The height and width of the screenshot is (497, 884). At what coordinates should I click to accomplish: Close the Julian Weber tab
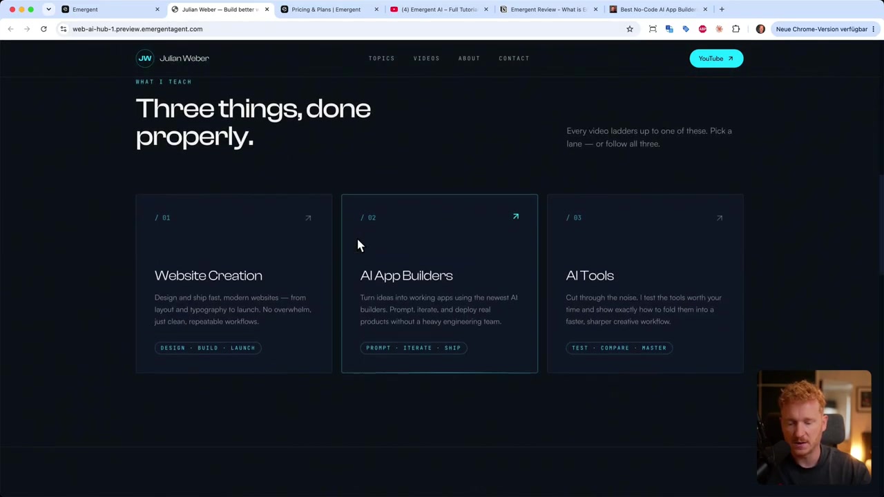coord(267,10)
